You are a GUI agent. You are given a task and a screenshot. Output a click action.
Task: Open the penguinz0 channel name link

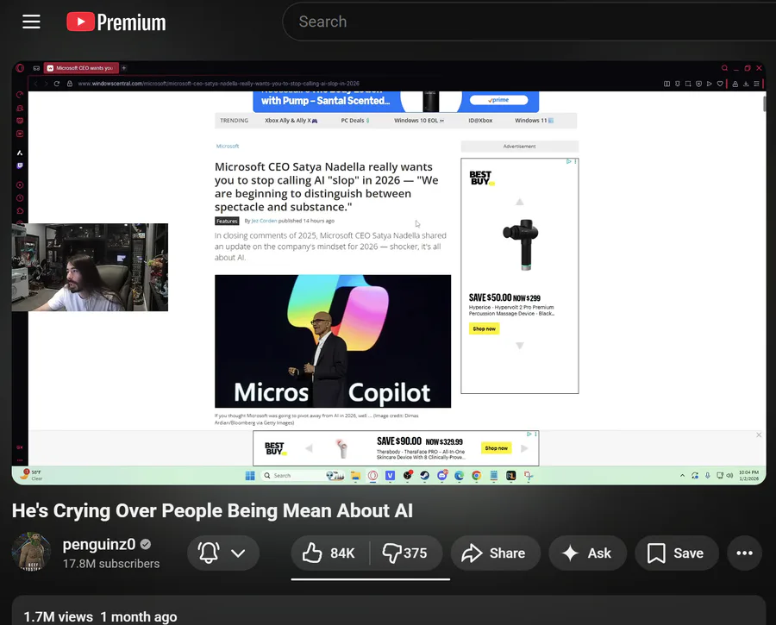[99, 544]
